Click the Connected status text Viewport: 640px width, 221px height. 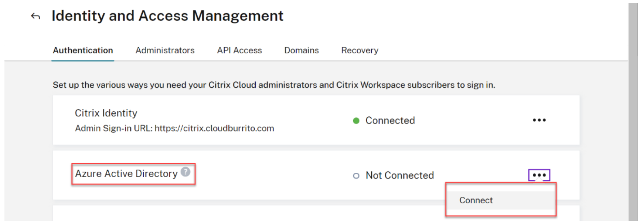pos(390,120)
